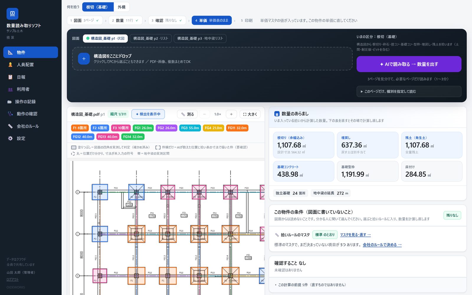Viewport: 472px width, 295px height.
Task: Open 操作の記録 in the sidebar
Action: (31, 101)
